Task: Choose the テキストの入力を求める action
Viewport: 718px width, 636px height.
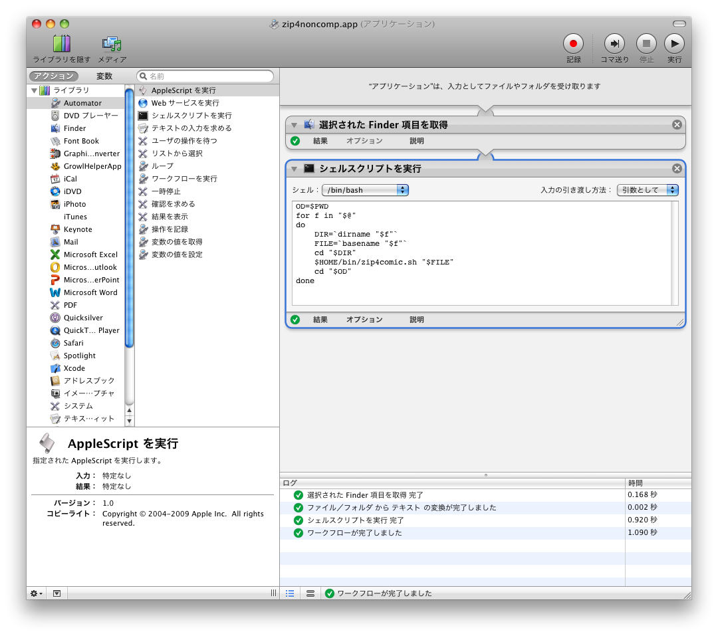Action: click(x=207, y=128)
